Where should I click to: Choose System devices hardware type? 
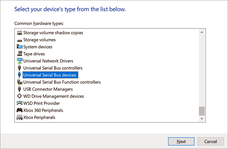[x=38, y=47]
